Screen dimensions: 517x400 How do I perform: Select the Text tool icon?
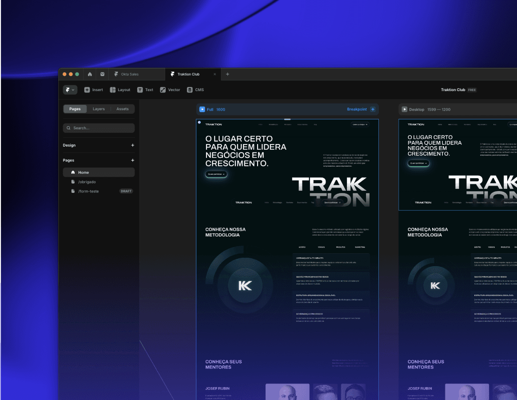pos(140,90)
